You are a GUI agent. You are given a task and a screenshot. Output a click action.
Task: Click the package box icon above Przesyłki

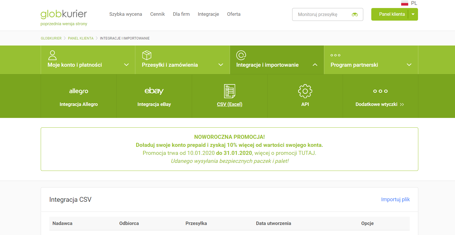click(147, 55)
